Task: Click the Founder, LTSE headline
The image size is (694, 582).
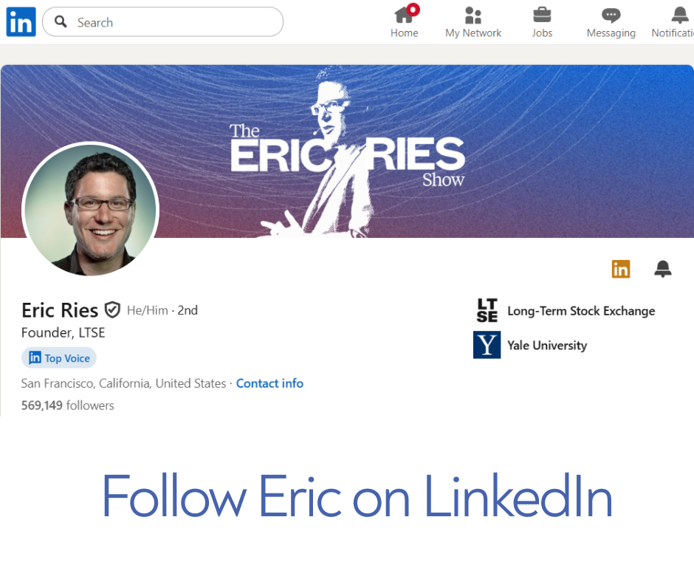Action: point(63,332)
